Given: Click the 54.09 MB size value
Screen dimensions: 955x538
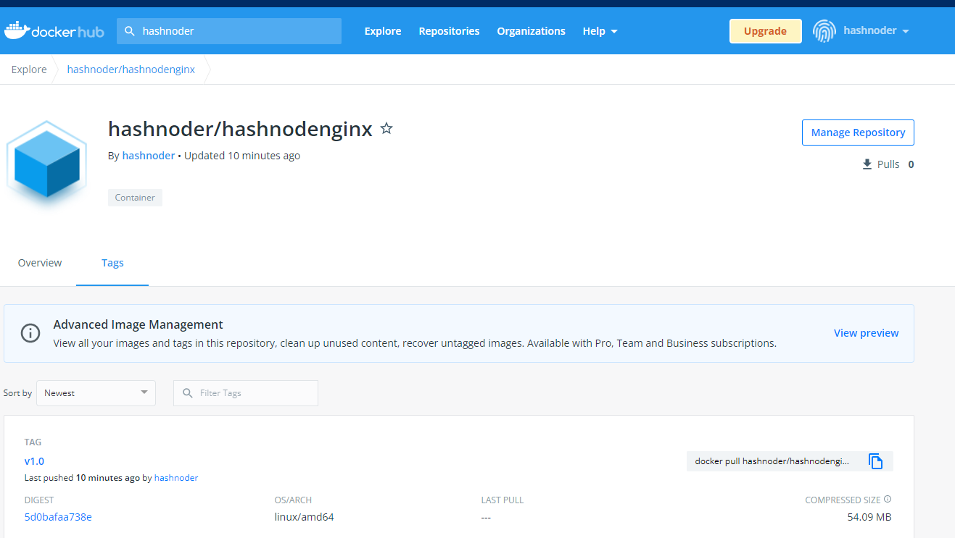Looking at the screenshot, I should [869, 517].
